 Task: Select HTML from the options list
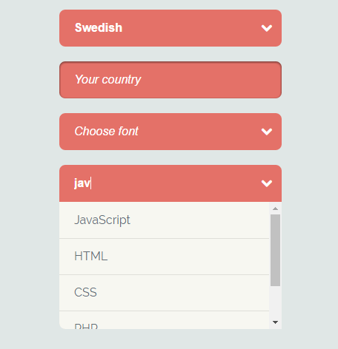[164, 257]
